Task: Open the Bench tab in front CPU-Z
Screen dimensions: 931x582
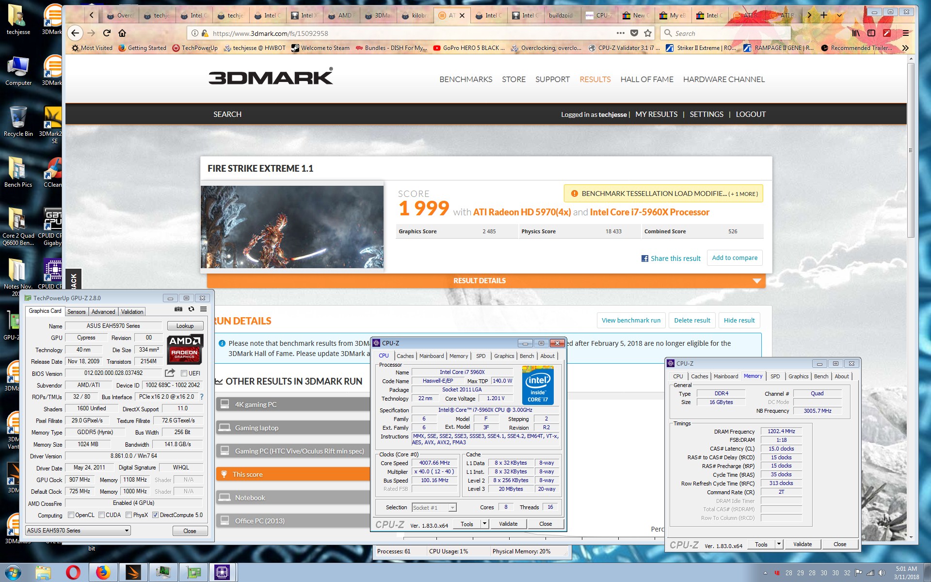Action: pyautogui.click(x=527, y=356)
